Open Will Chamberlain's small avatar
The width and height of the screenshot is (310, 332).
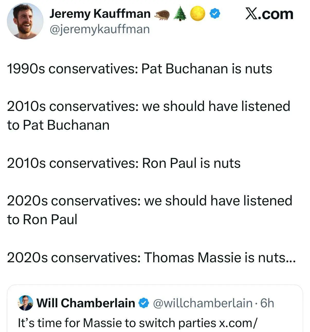coord(25,303)
